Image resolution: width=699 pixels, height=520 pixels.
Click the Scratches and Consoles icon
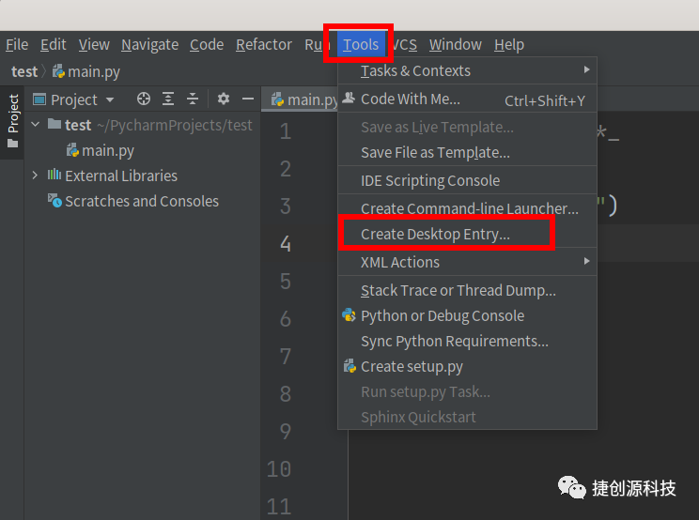click(x=54, y=201)
